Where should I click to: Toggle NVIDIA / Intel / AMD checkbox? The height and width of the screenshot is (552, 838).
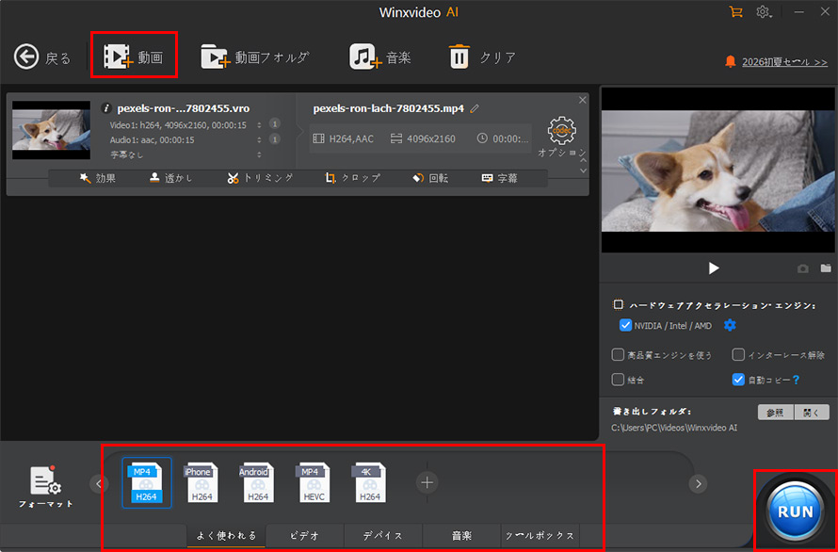point(625,325)
